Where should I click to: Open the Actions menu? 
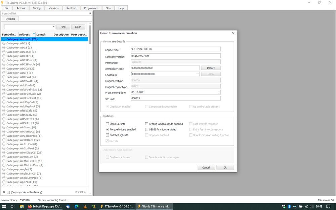[21, 8]
